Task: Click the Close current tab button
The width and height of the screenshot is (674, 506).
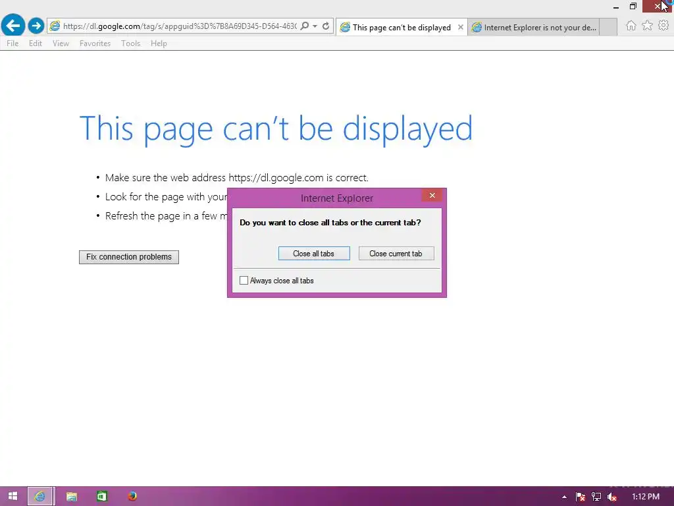Action: [396, 254]
